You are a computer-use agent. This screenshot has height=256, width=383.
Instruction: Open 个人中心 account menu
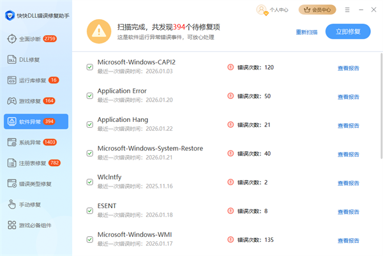click(273, 10)
